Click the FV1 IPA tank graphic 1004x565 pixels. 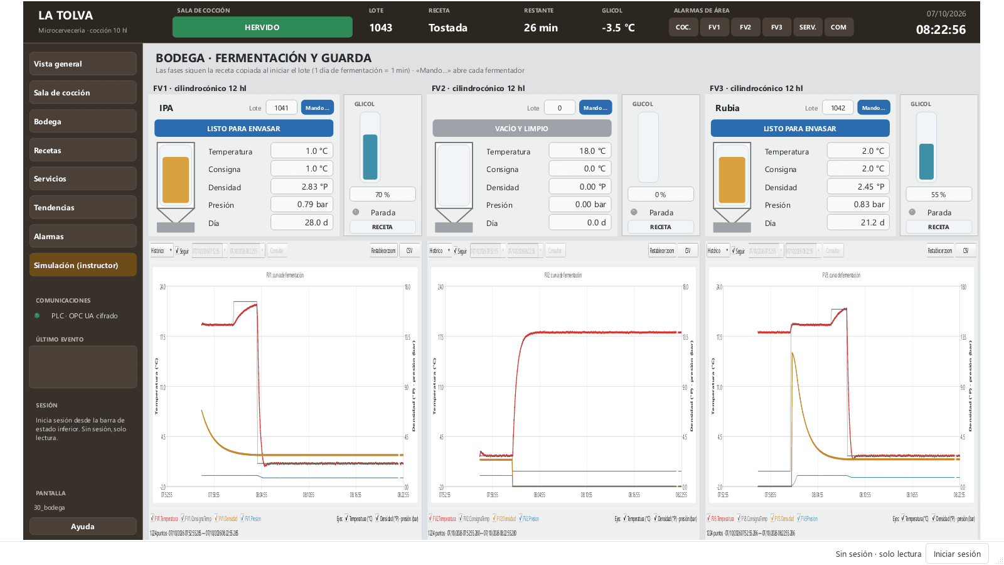(176, 187)
